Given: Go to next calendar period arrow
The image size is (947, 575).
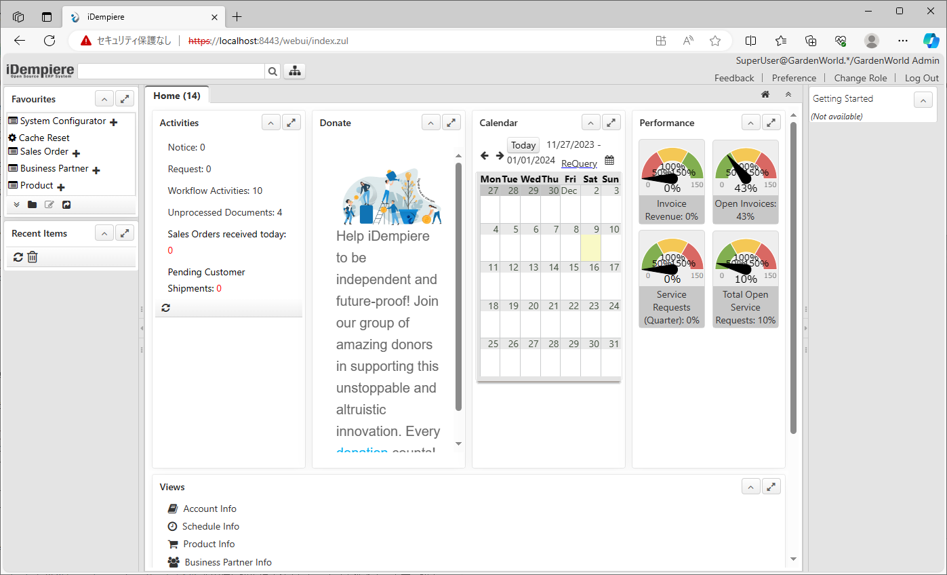Looking at the screenshot, I should click(x=500, y=155).
